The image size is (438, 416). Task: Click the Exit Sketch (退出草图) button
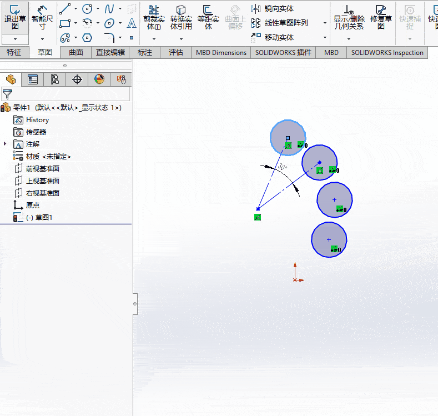click(15, 18)
